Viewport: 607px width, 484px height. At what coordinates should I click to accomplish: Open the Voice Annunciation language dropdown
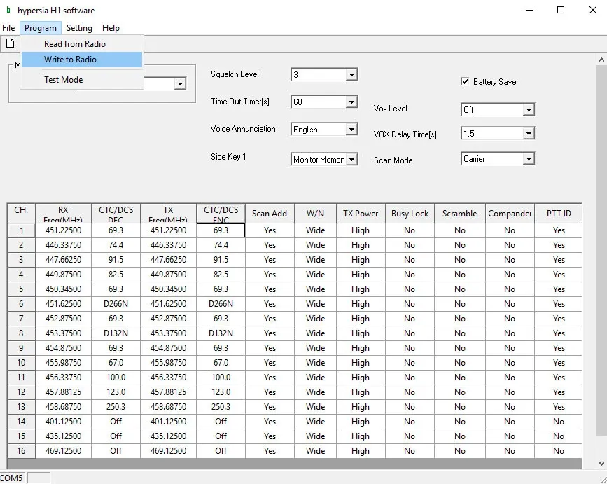(351, 130)
